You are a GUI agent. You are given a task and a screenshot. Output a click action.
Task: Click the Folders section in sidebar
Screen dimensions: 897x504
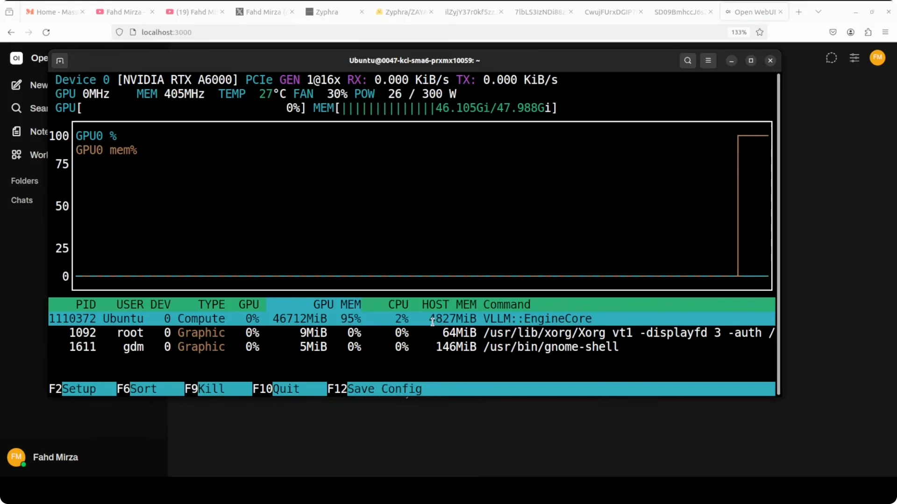(25, 181)
